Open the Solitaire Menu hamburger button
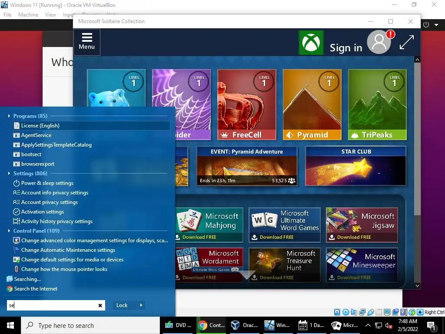The width and height of the screenshot is (445, 334). tap(86, 42)
